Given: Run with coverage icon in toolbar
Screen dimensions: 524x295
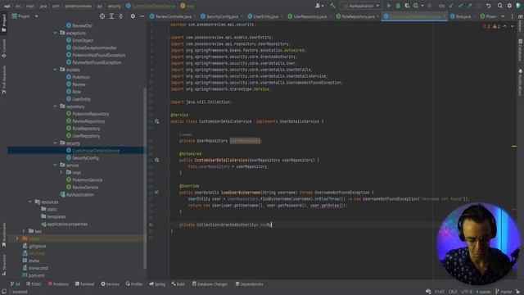Looking at the screenshot, I should pyautogui.click(x=407, y=6).
